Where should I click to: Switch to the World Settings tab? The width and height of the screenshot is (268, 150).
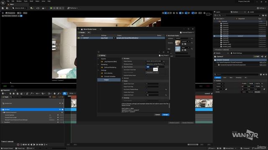237,53
